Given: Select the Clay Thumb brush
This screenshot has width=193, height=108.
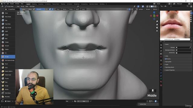Looking at the screenshot, I should (x=8, y=28).
